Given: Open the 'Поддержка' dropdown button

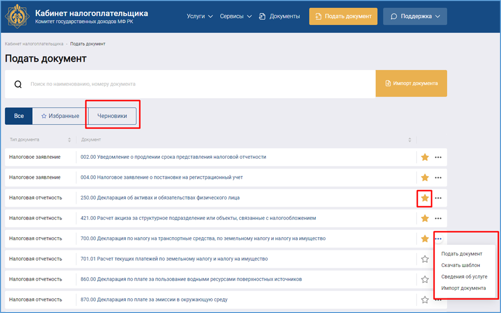Looking at the screenshot, I should pyautogui.click(x=414, y=16).
